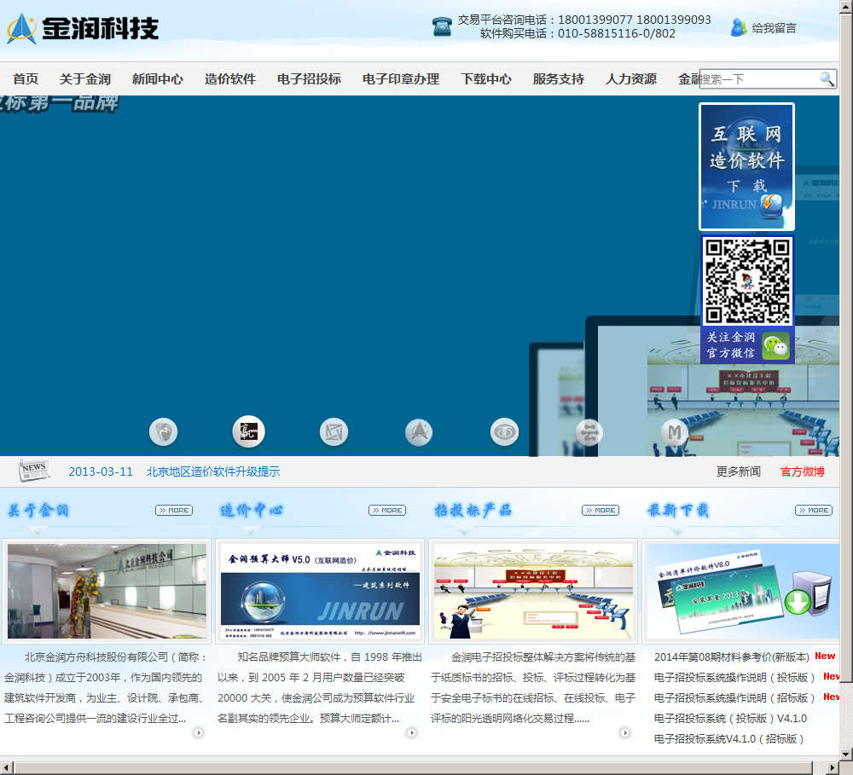Open 造价软件 navigation item
Viewport: 853px width, 775px height.
(x=230, y=78)
